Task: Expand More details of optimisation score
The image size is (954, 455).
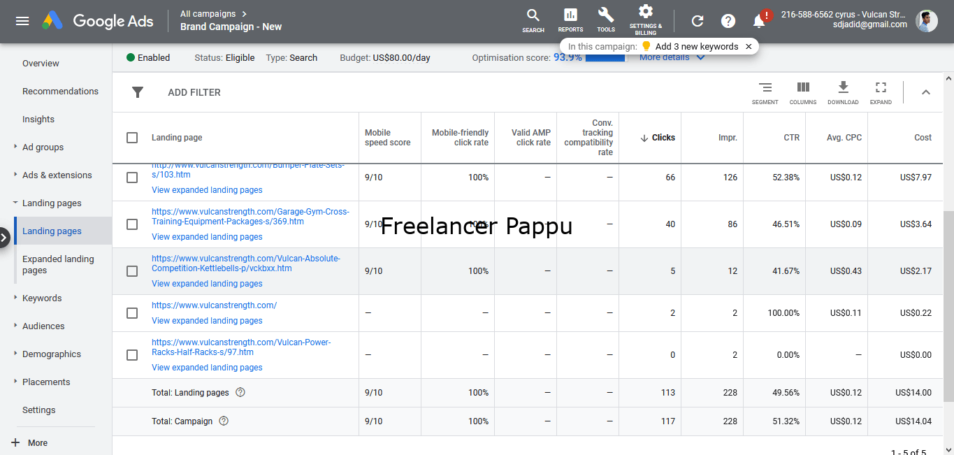Action: point(672,58)
